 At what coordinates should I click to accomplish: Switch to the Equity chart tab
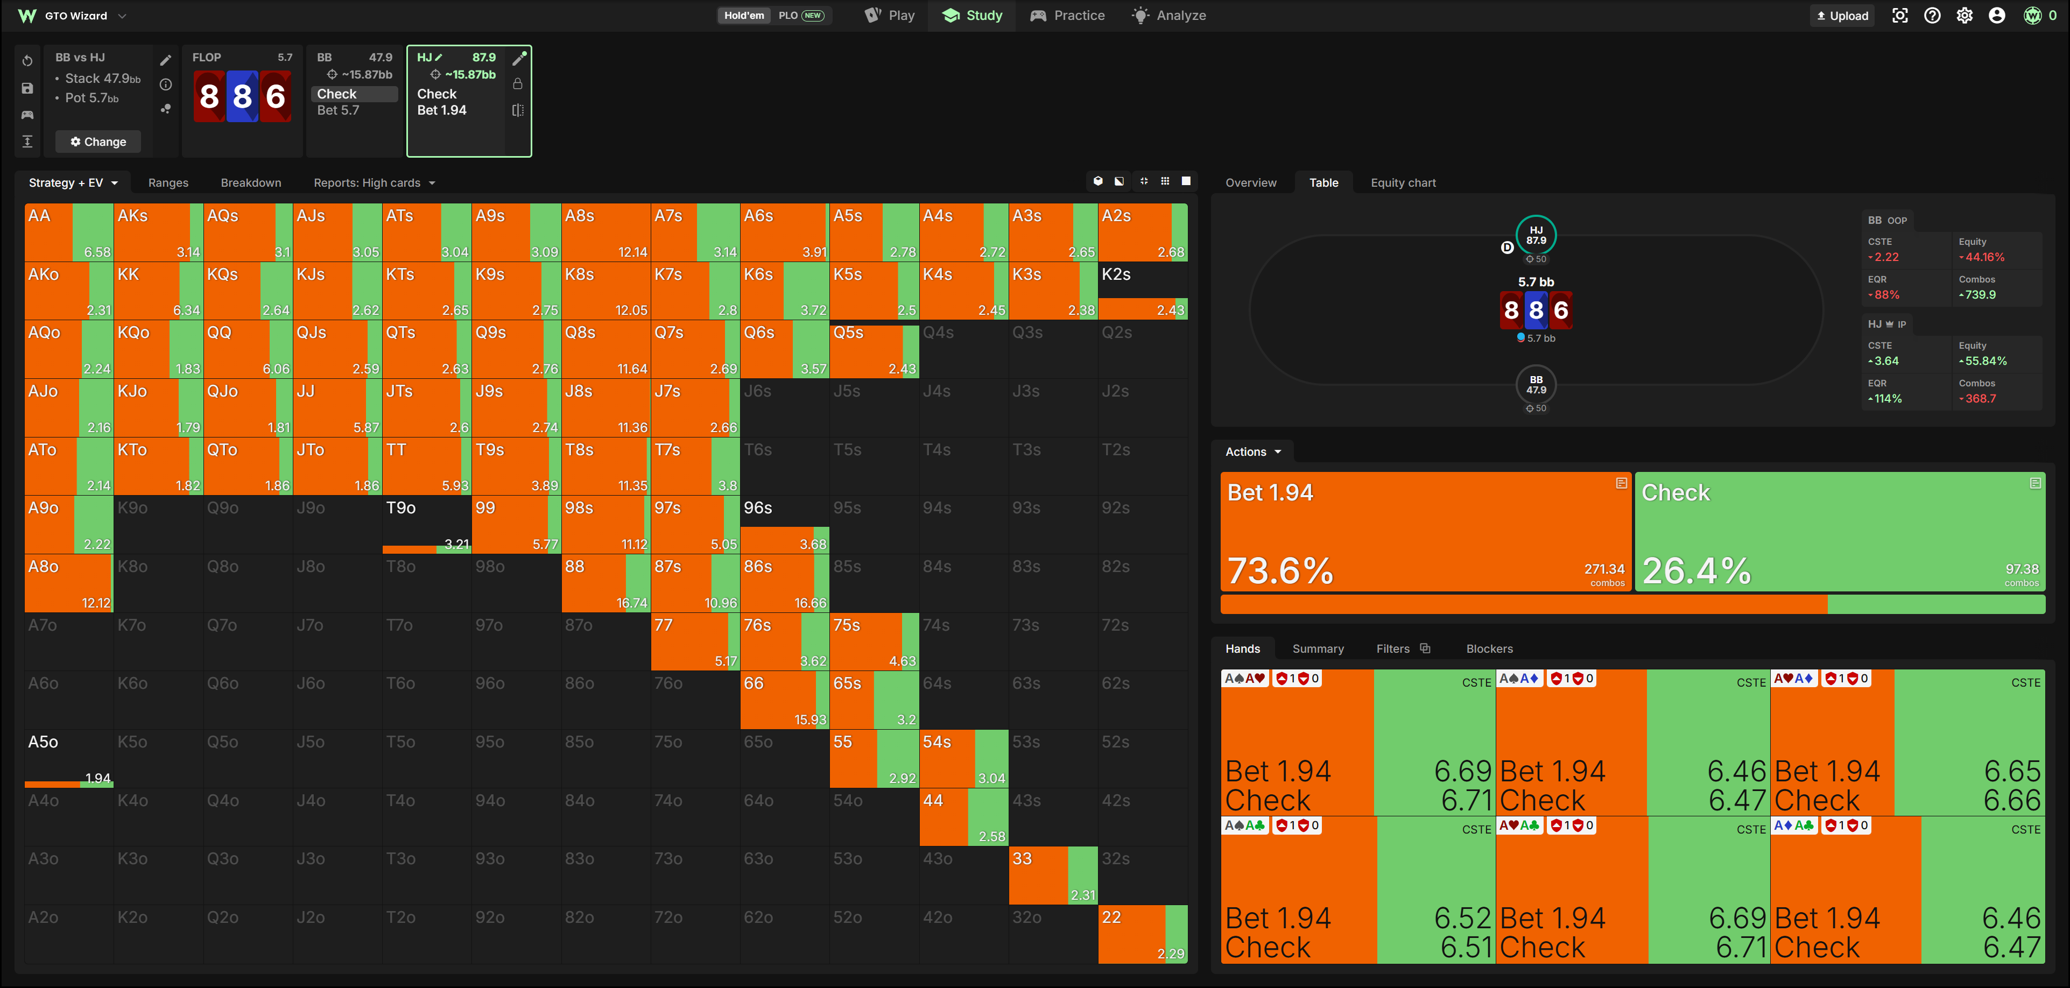tap(1403, 183)
